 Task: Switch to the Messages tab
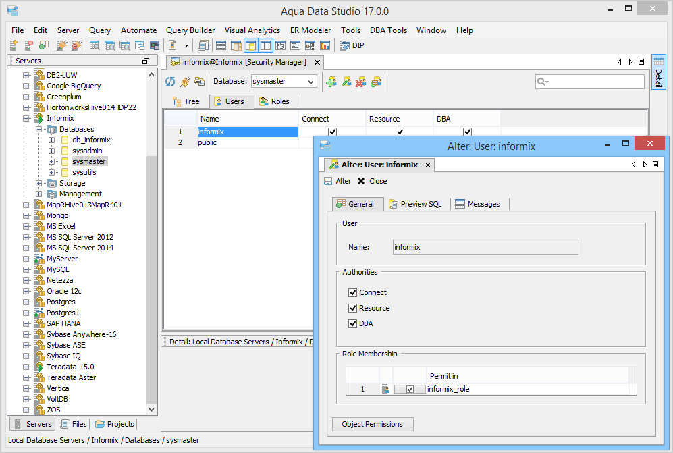click(478, 204)
